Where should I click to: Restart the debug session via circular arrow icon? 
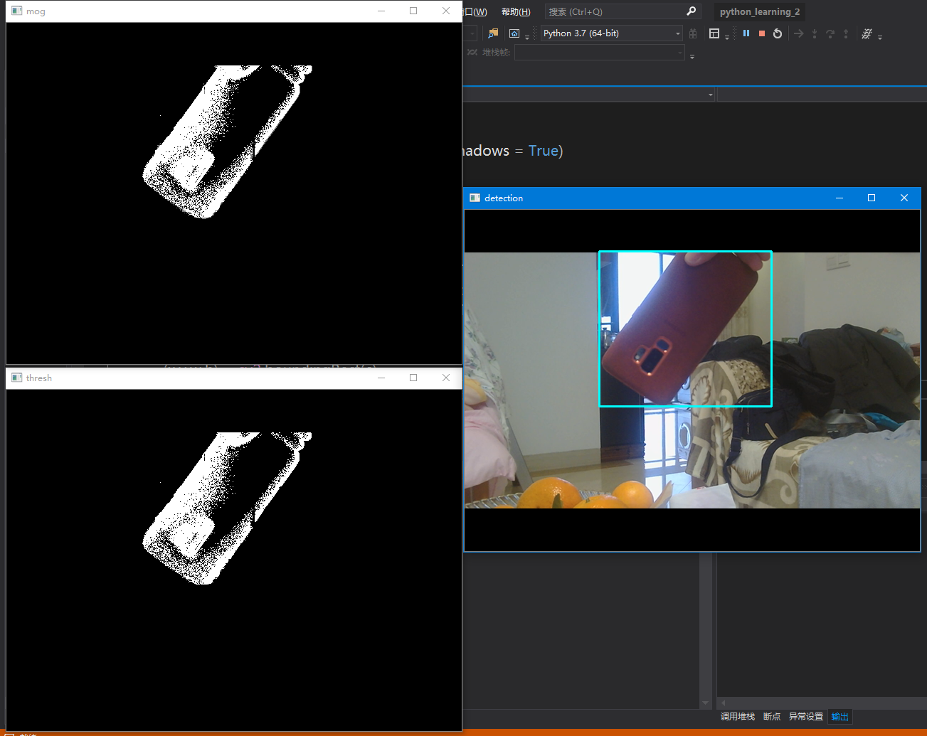(778, 33)
